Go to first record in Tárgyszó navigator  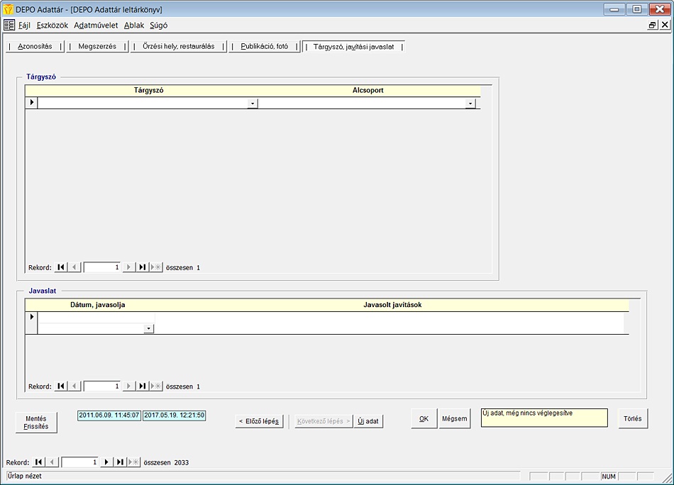coord(61,267)
